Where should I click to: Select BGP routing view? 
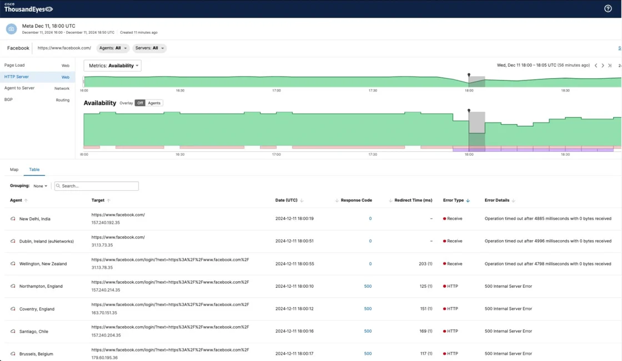[37, 99]
